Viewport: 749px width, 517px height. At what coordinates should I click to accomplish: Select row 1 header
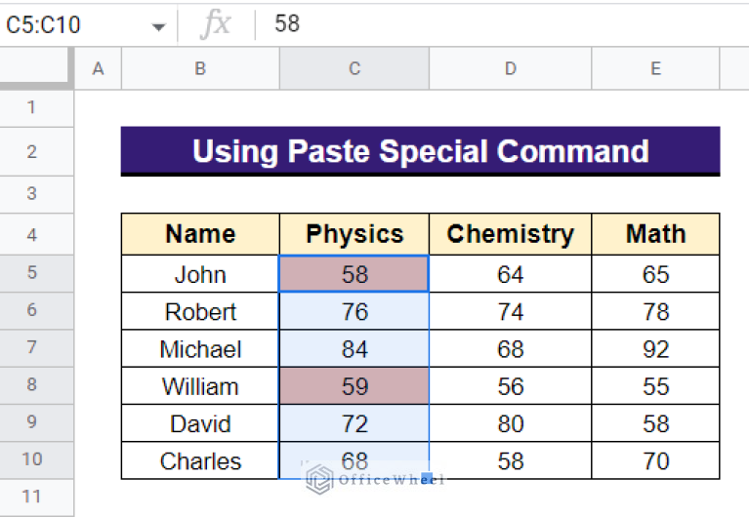tap(36, 108)
